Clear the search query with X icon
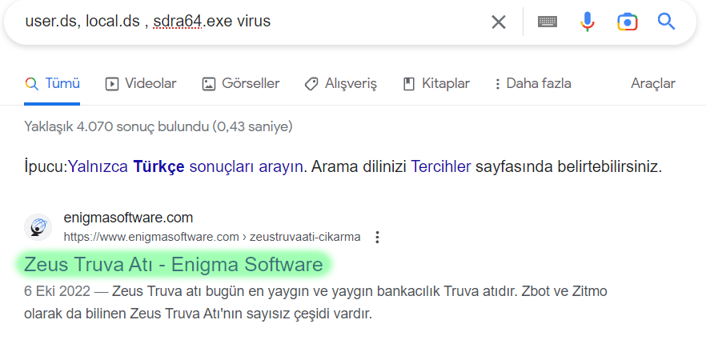 [x=499, y=22]
